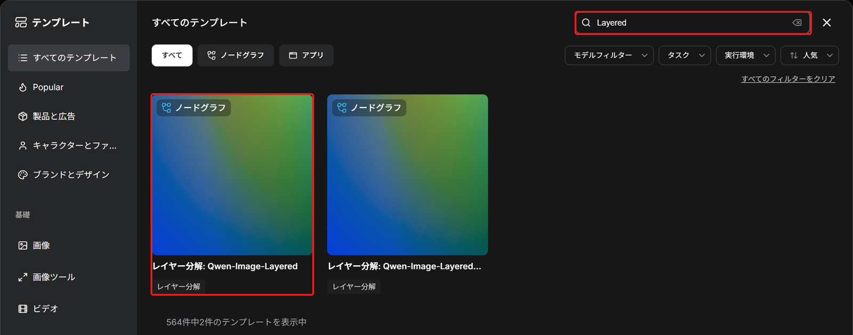Click the 基礎 section label in sidebar
853x335 pixels.
point(22,215)
